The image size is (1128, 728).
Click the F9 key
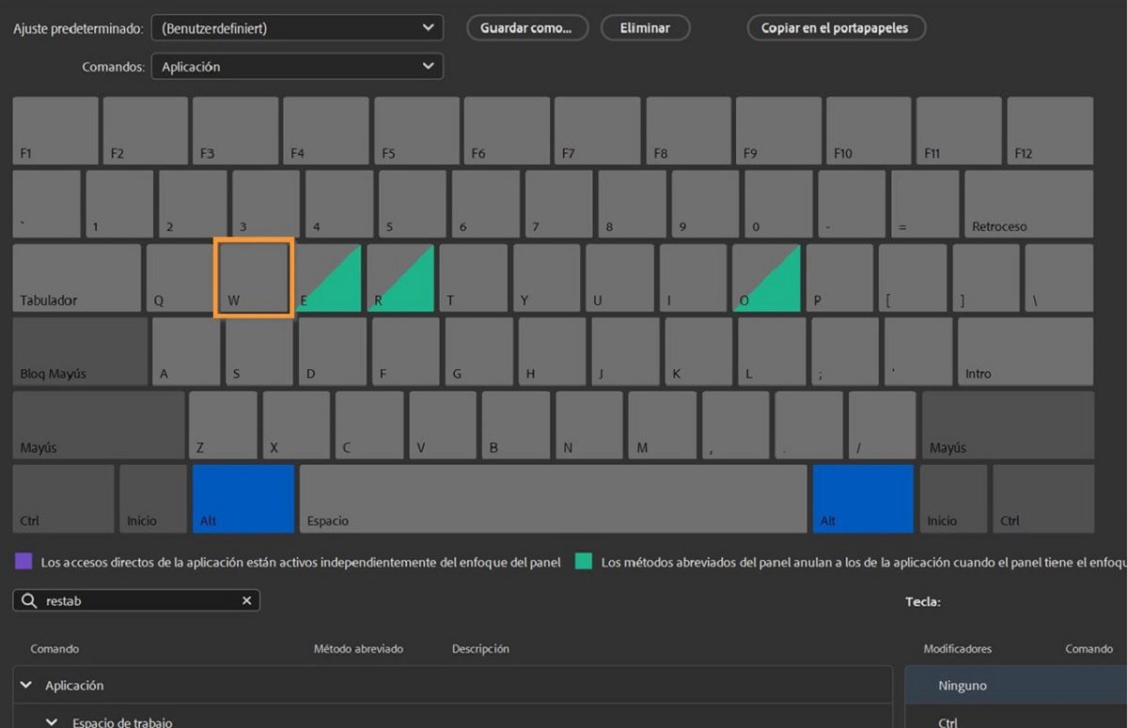point(778,131)
